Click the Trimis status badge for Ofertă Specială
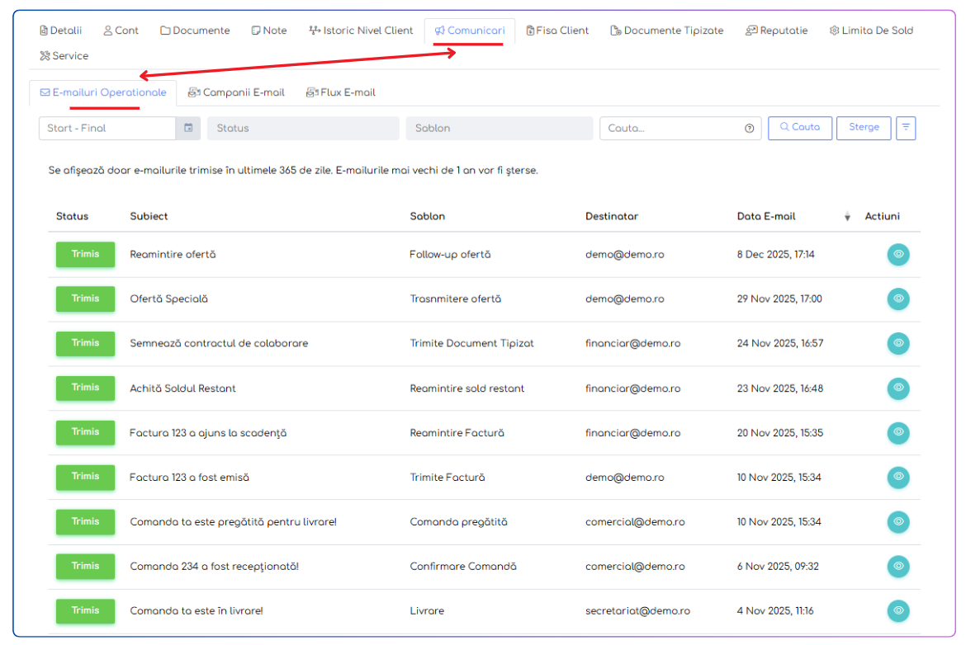 85,299
